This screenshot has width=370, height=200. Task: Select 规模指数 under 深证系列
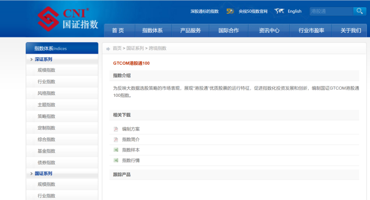click(46, 70)
